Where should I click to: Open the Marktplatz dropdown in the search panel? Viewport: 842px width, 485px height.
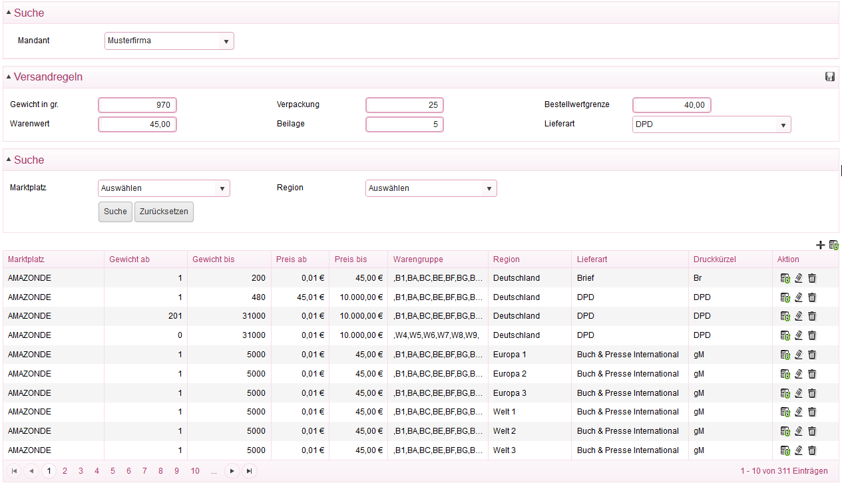pyautogui.click(x=164, y=188)
